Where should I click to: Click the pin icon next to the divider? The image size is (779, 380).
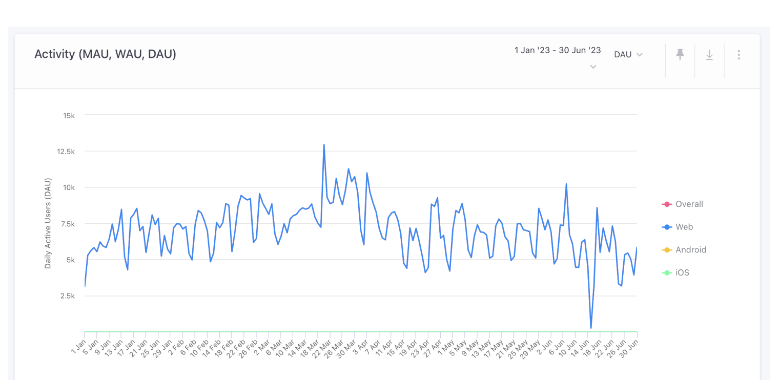(x=680, y=54)
